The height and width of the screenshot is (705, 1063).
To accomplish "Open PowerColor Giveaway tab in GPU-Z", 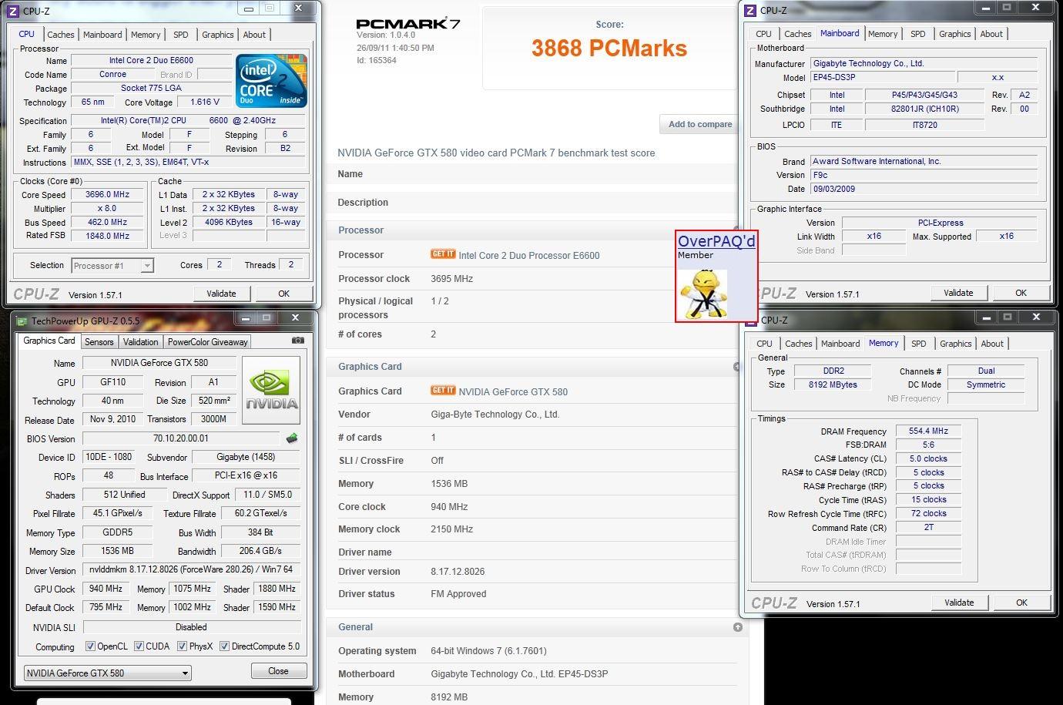I will (x=208, y=342).
